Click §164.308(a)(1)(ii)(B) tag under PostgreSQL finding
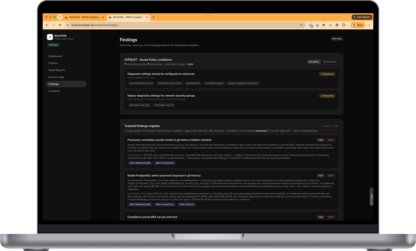Image resolution: width=416 pixels, height=251 pixels. 140,205
